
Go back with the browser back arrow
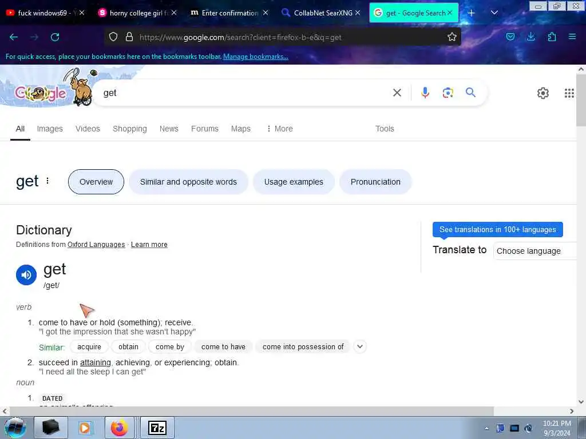point(14,37)
